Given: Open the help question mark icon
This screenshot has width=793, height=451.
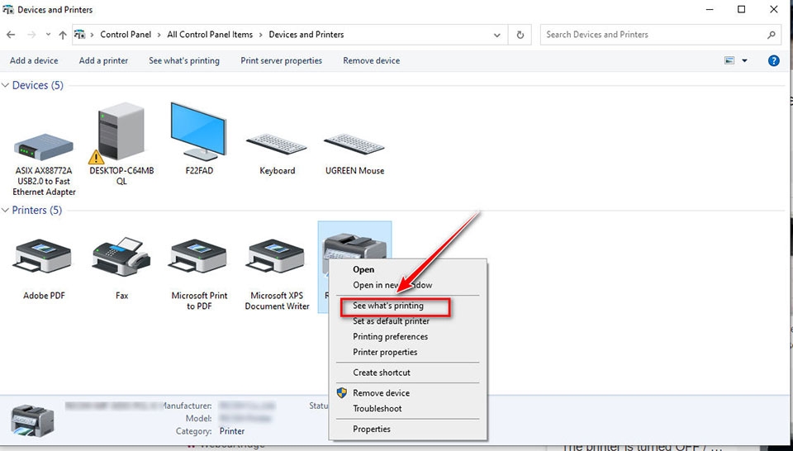Looking at the screenshot, I should tap(773, 60).
